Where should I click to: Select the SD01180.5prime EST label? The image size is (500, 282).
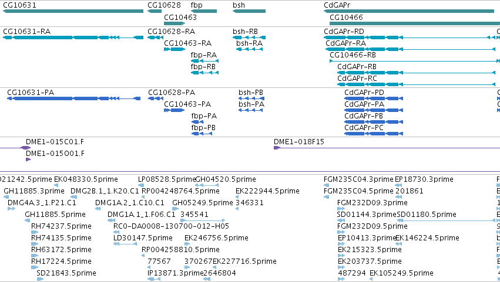click(x=427, y=215)
